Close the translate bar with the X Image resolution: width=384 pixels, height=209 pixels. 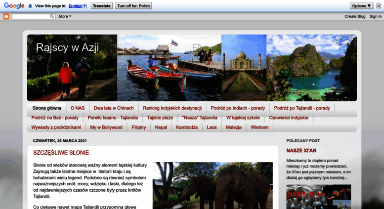pyautogui.click(x=379, y=6)
